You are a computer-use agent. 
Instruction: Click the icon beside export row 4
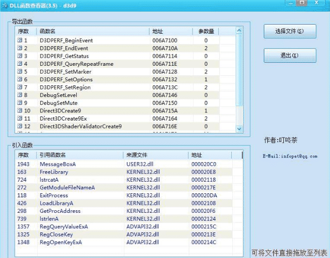[x=20, y=63]
